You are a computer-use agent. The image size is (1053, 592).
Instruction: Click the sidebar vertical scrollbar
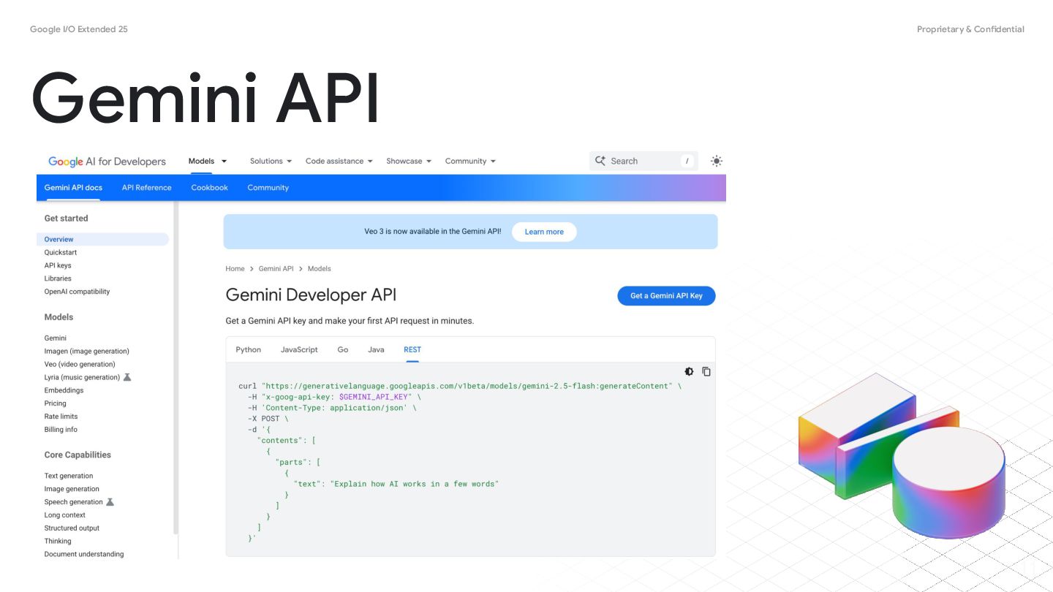[175, 368]
